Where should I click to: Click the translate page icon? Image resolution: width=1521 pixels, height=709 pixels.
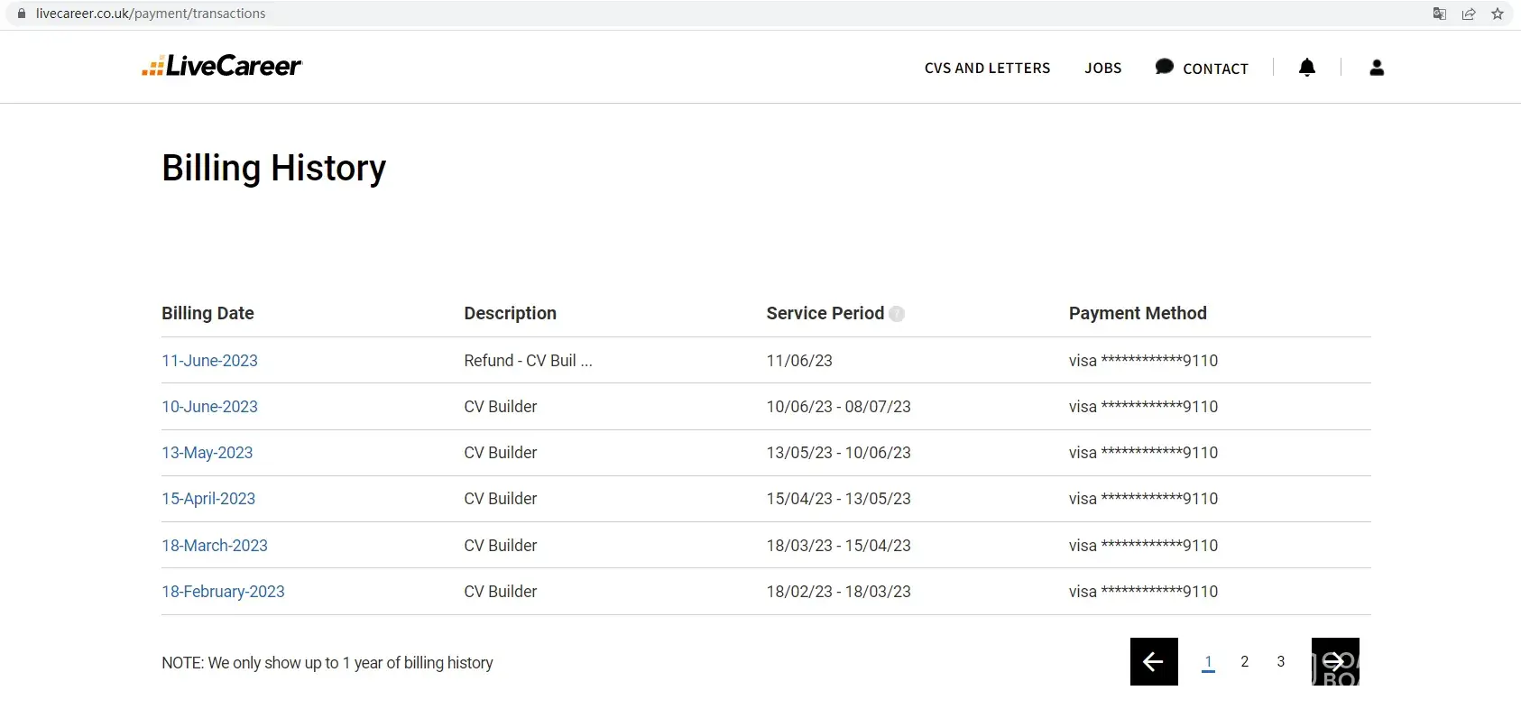pyautogui.click(x=1440, y=14)
